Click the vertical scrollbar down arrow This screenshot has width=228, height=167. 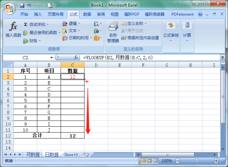pyautogui.click(x=223, y=149)
